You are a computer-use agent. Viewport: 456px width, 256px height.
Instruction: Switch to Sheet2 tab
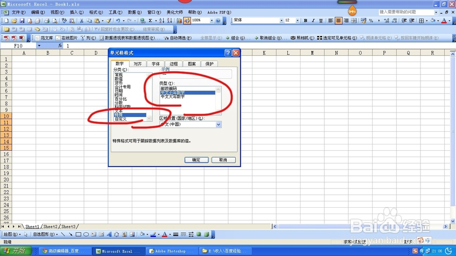pos(50,227)
